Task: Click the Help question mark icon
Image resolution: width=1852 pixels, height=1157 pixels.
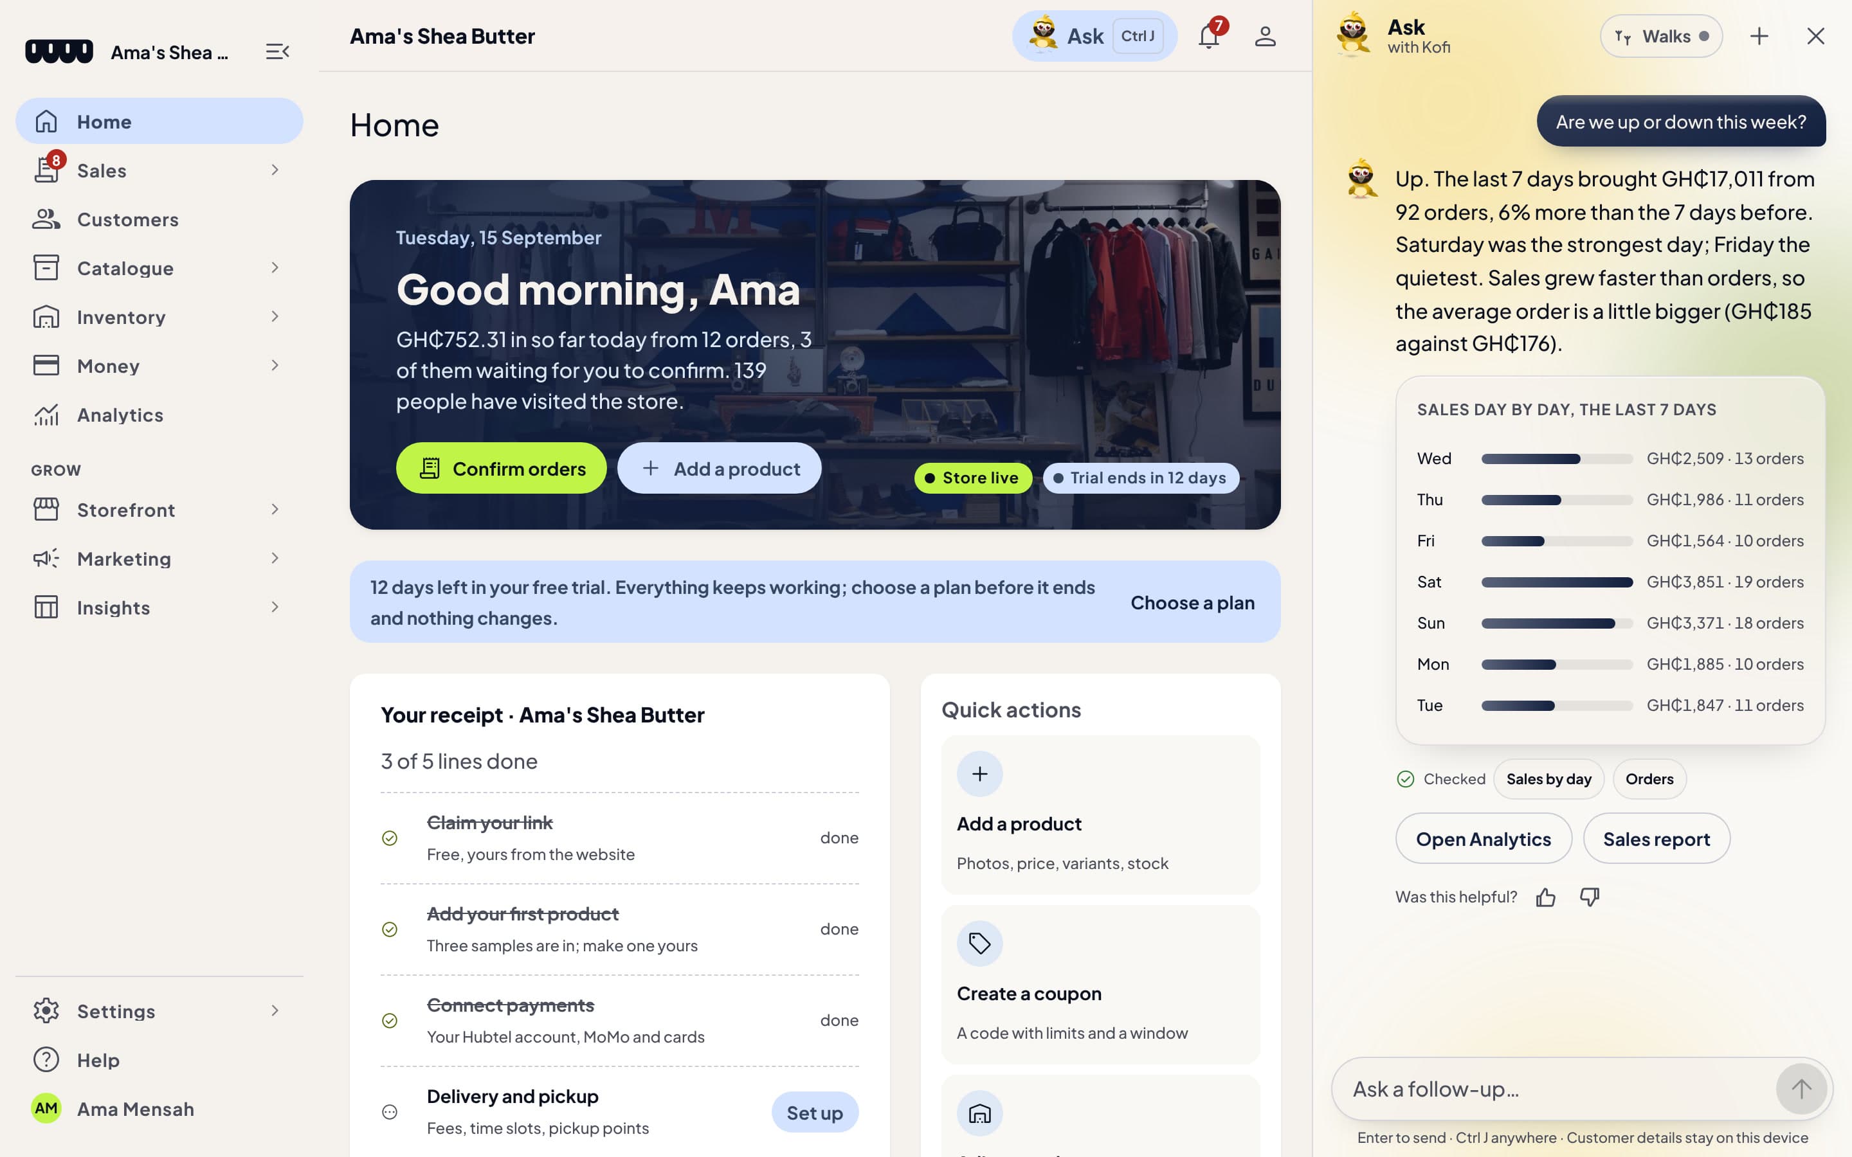Action: pos(46,1060)
